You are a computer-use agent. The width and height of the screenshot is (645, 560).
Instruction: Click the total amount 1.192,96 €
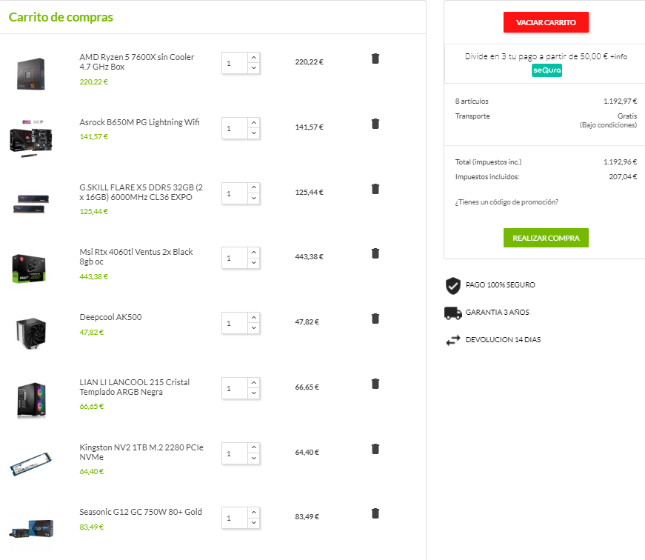[620, 162]
